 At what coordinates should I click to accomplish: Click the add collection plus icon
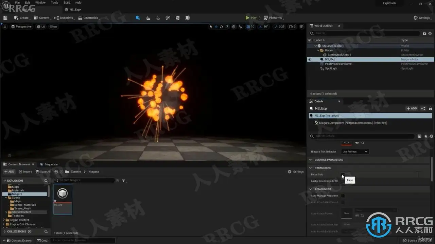tap(30, 231)
